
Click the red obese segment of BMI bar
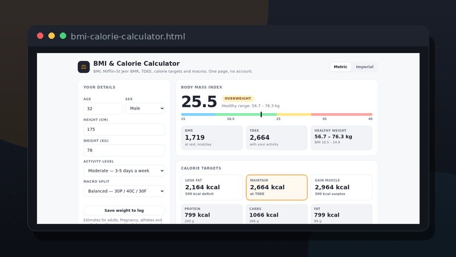point(341,115)
